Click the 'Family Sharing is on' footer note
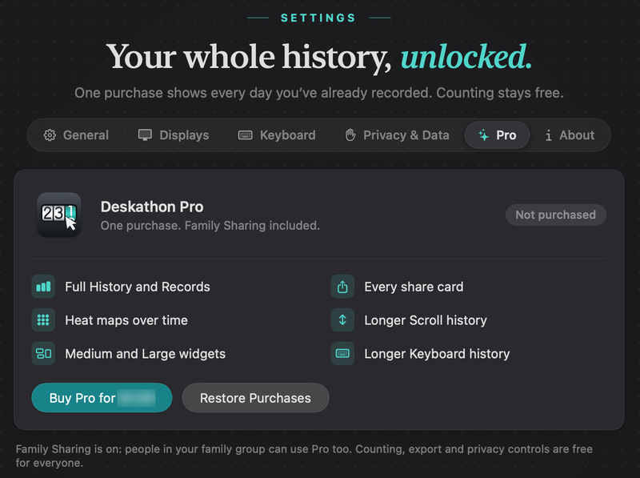Image resolution: width=640 pixels, height=478 pixels. click(304, 456)
